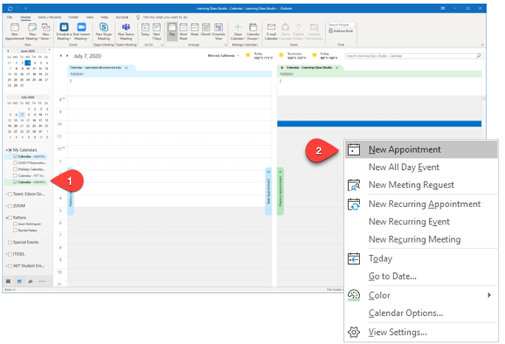
Task: Click the Today button in ribbon
Action: (x=145, y=30)
